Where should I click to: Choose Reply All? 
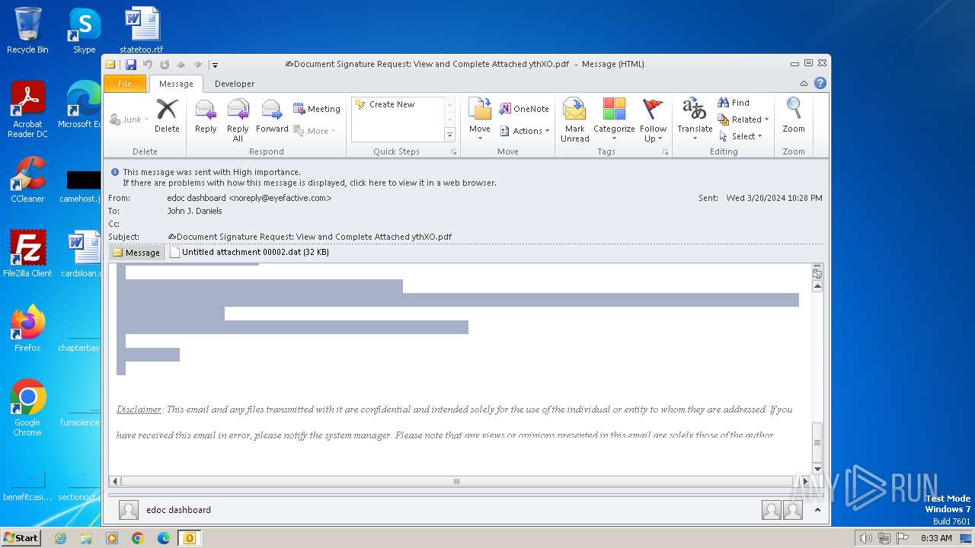pos(238,120)
